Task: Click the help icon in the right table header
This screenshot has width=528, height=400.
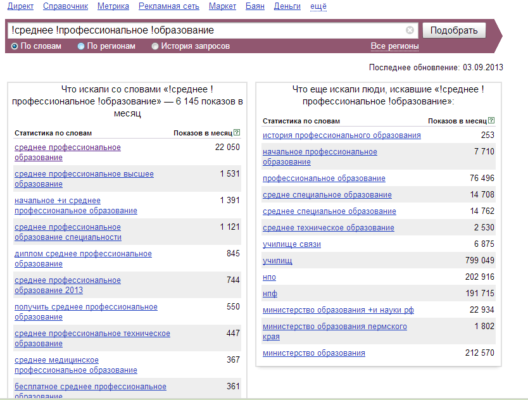Action: pos(491,121)
